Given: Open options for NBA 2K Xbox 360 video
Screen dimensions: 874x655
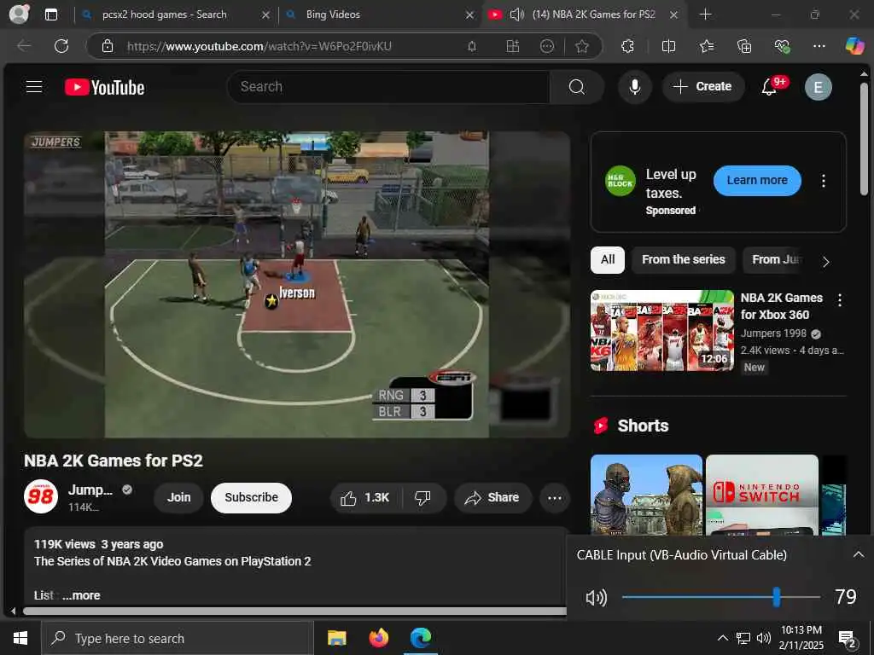Looking at the screenshot, I should [x=840, y=300].
